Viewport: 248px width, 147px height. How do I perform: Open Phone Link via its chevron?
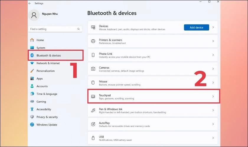point(213,55)
